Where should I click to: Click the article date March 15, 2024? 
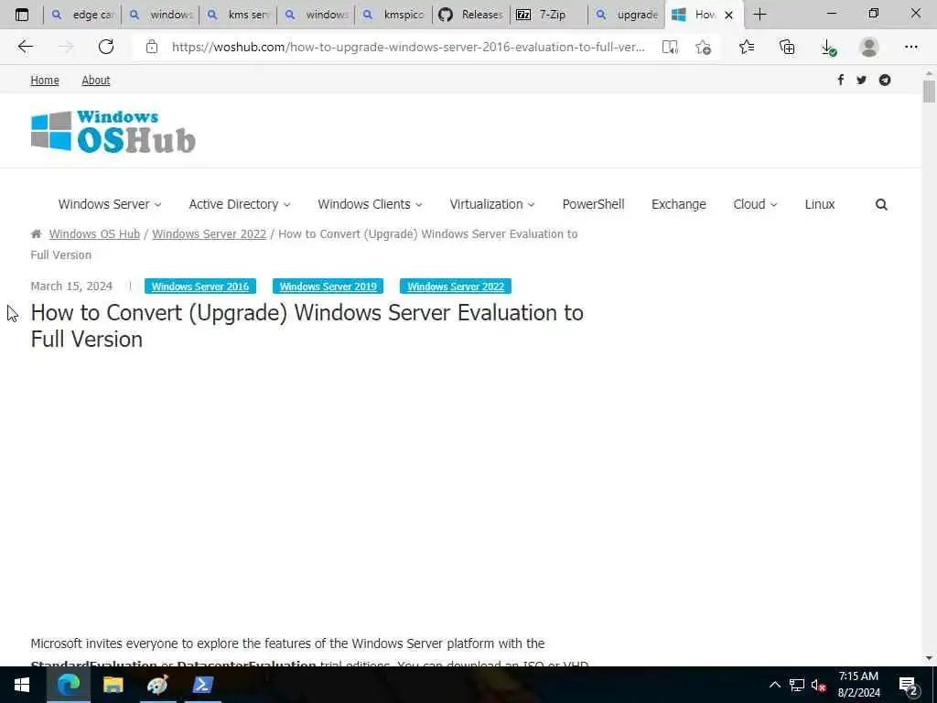(x=71, y=287)
